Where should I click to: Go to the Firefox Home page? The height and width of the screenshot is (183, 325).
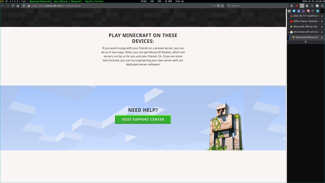[x=18, y=6]
